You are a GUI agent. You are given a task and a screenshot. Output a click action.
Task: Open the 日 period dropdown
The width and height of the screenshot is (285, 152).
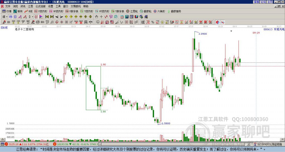(x=5, y=17)
